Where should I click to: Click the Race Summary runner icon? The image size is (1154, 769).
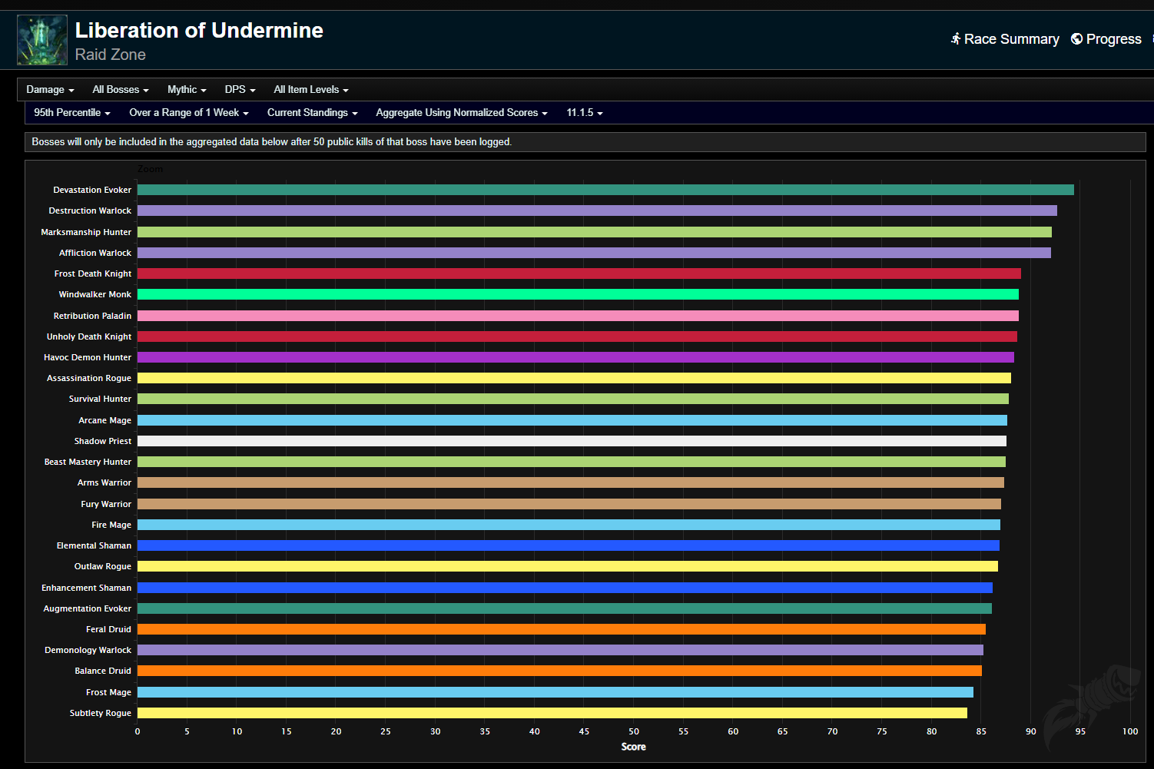(x=956, y=39)
